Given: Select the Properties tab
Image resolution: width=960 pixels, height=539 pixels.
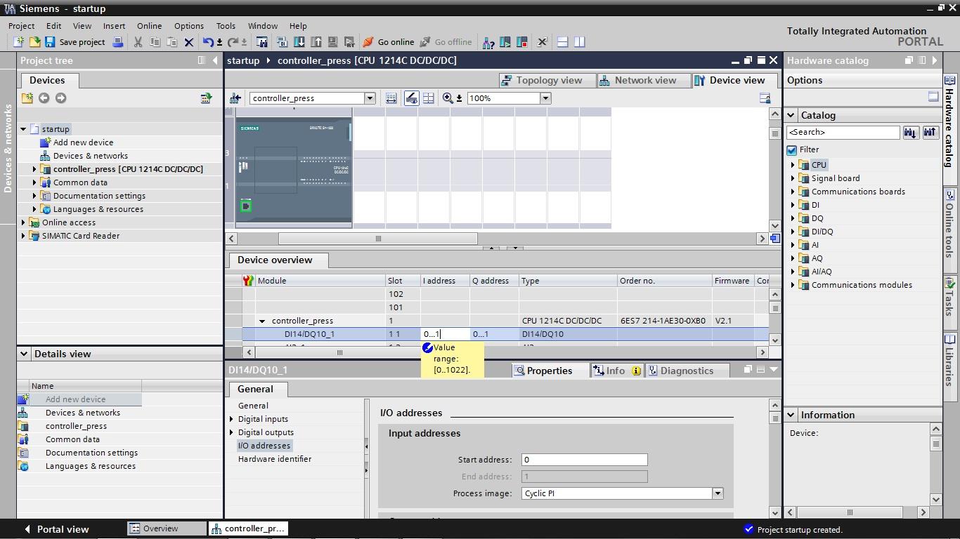Looking at the screenshot, I should (x=550, y=371).
